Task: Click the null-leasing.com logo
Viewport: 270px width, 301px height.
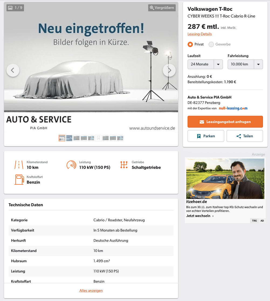Action: [233, 108]
